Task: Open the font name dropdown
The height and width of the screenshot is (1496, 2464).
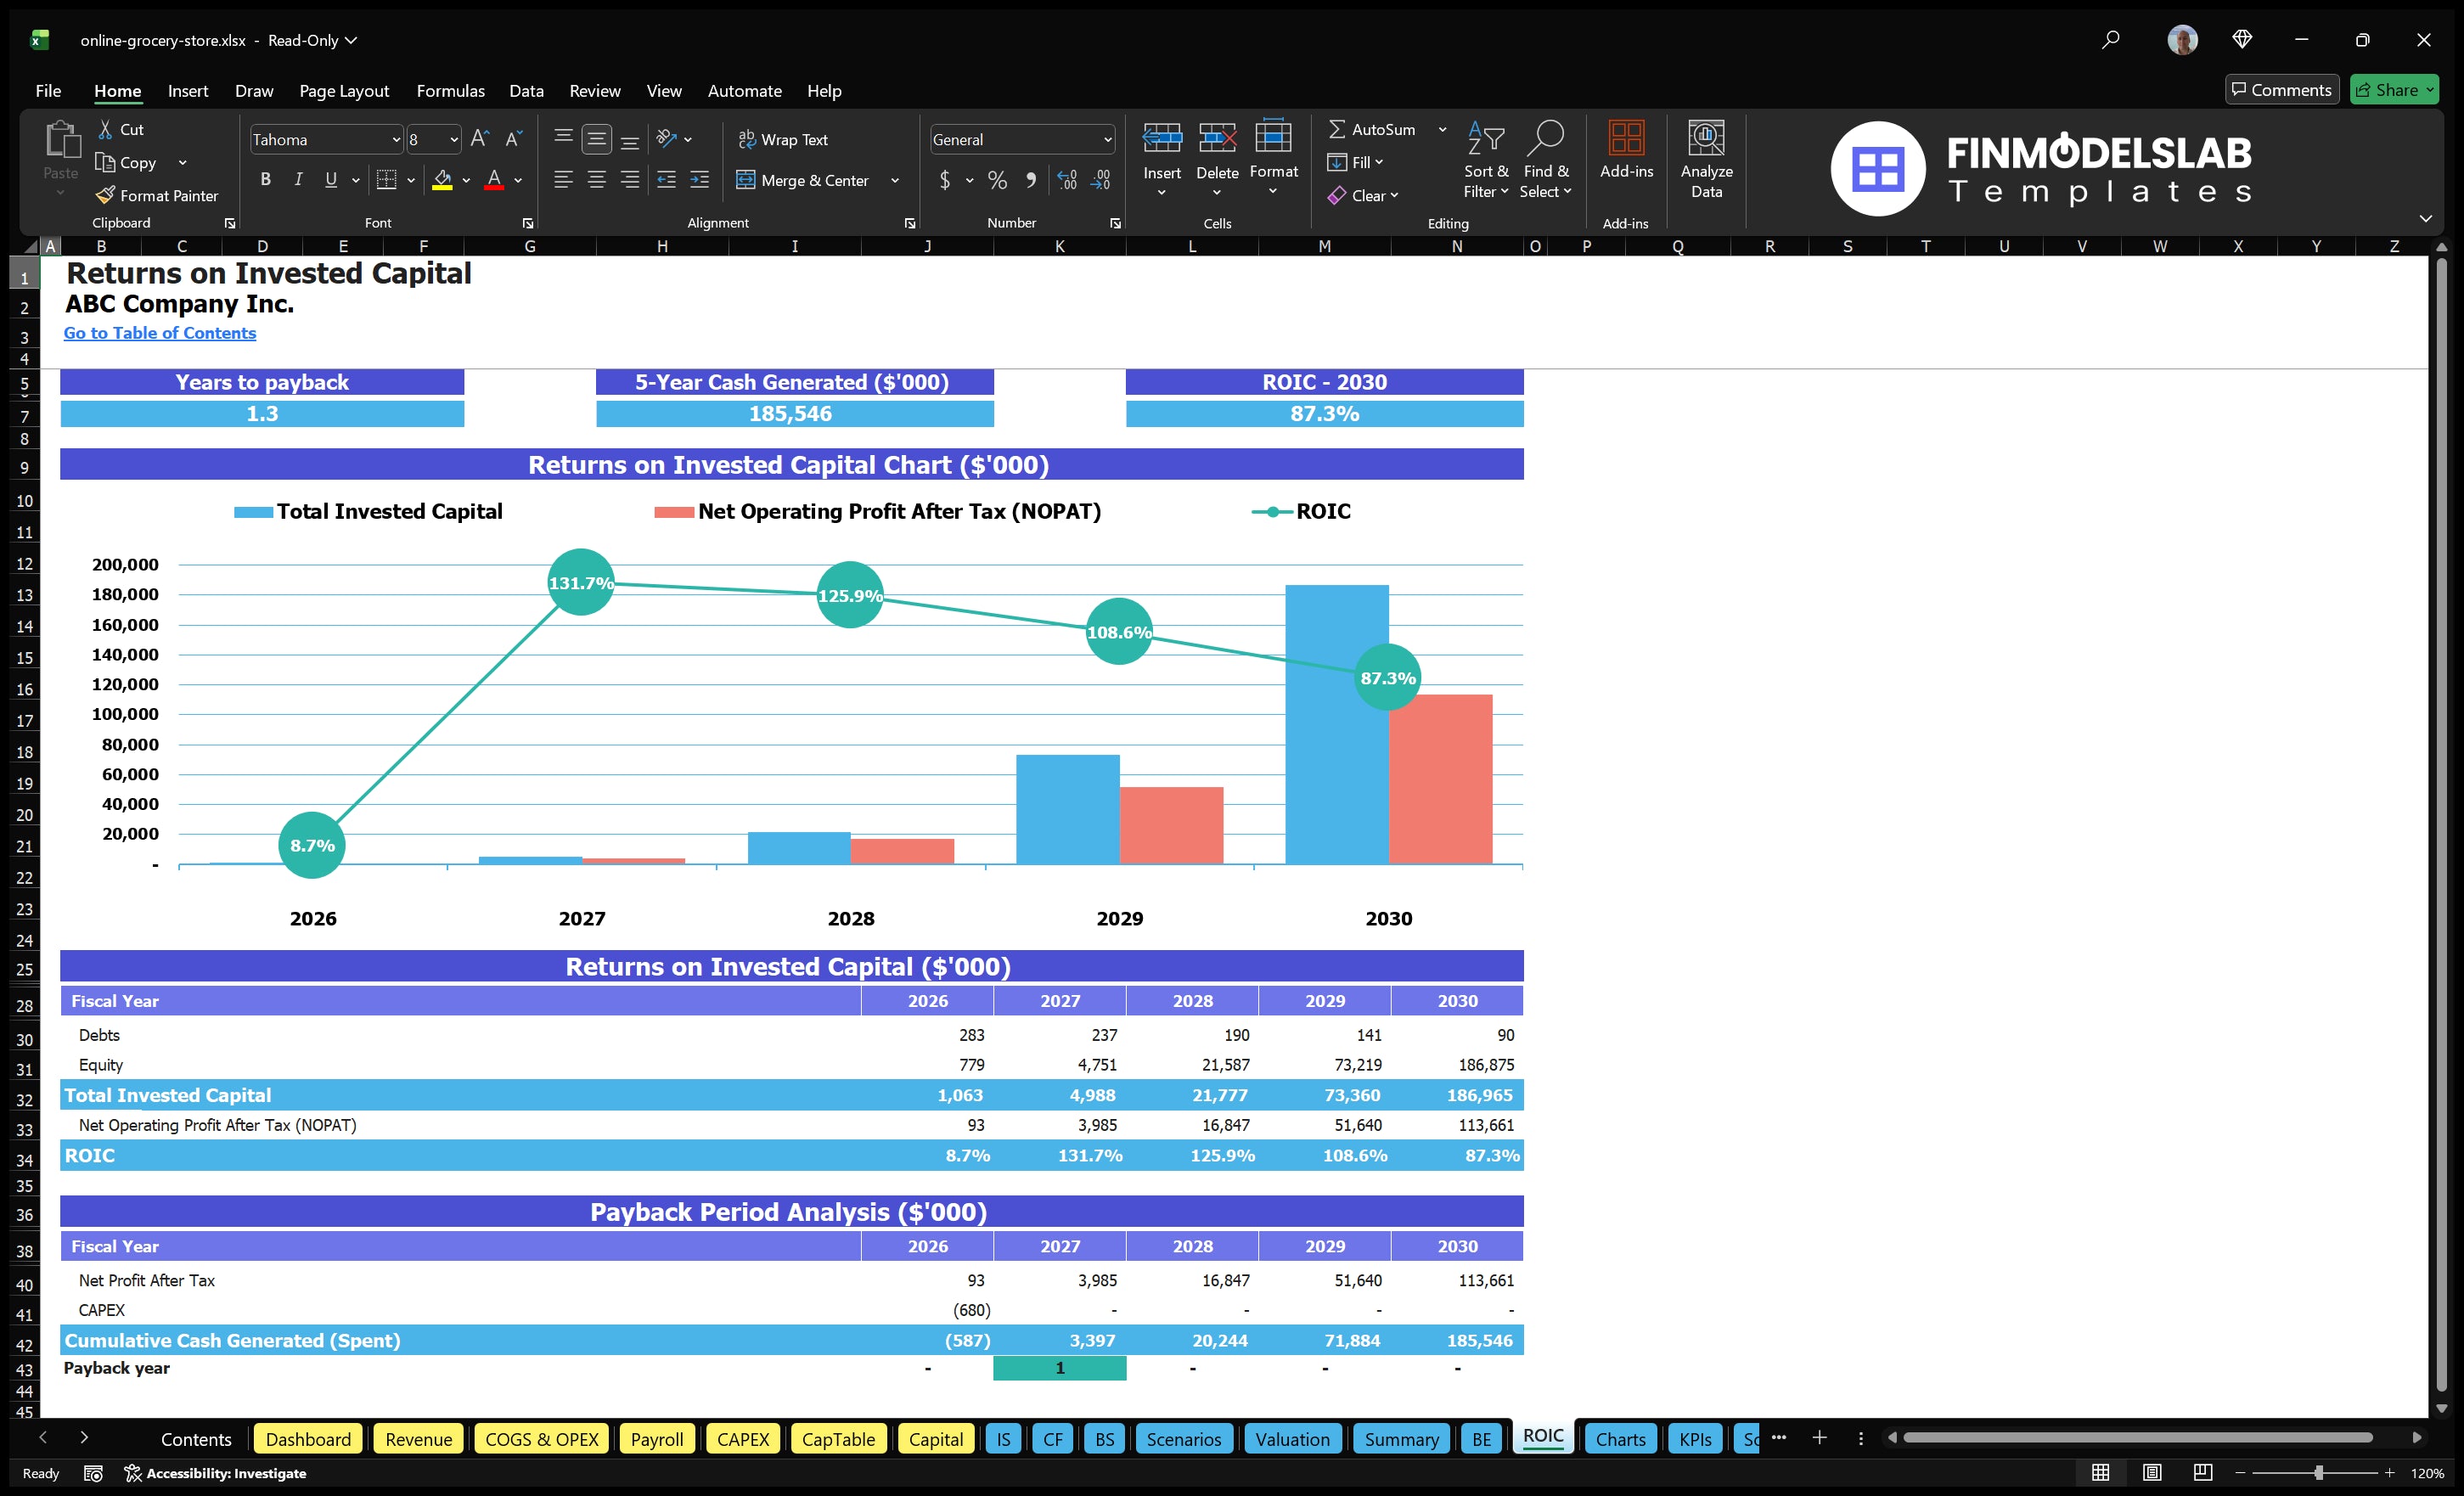Action: click(397, 139)
